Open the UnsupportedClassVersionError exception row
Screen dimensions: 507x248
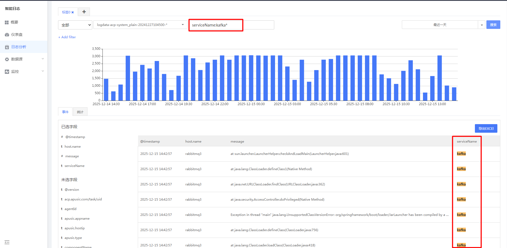pyautogui.click(x=319, y=215)
